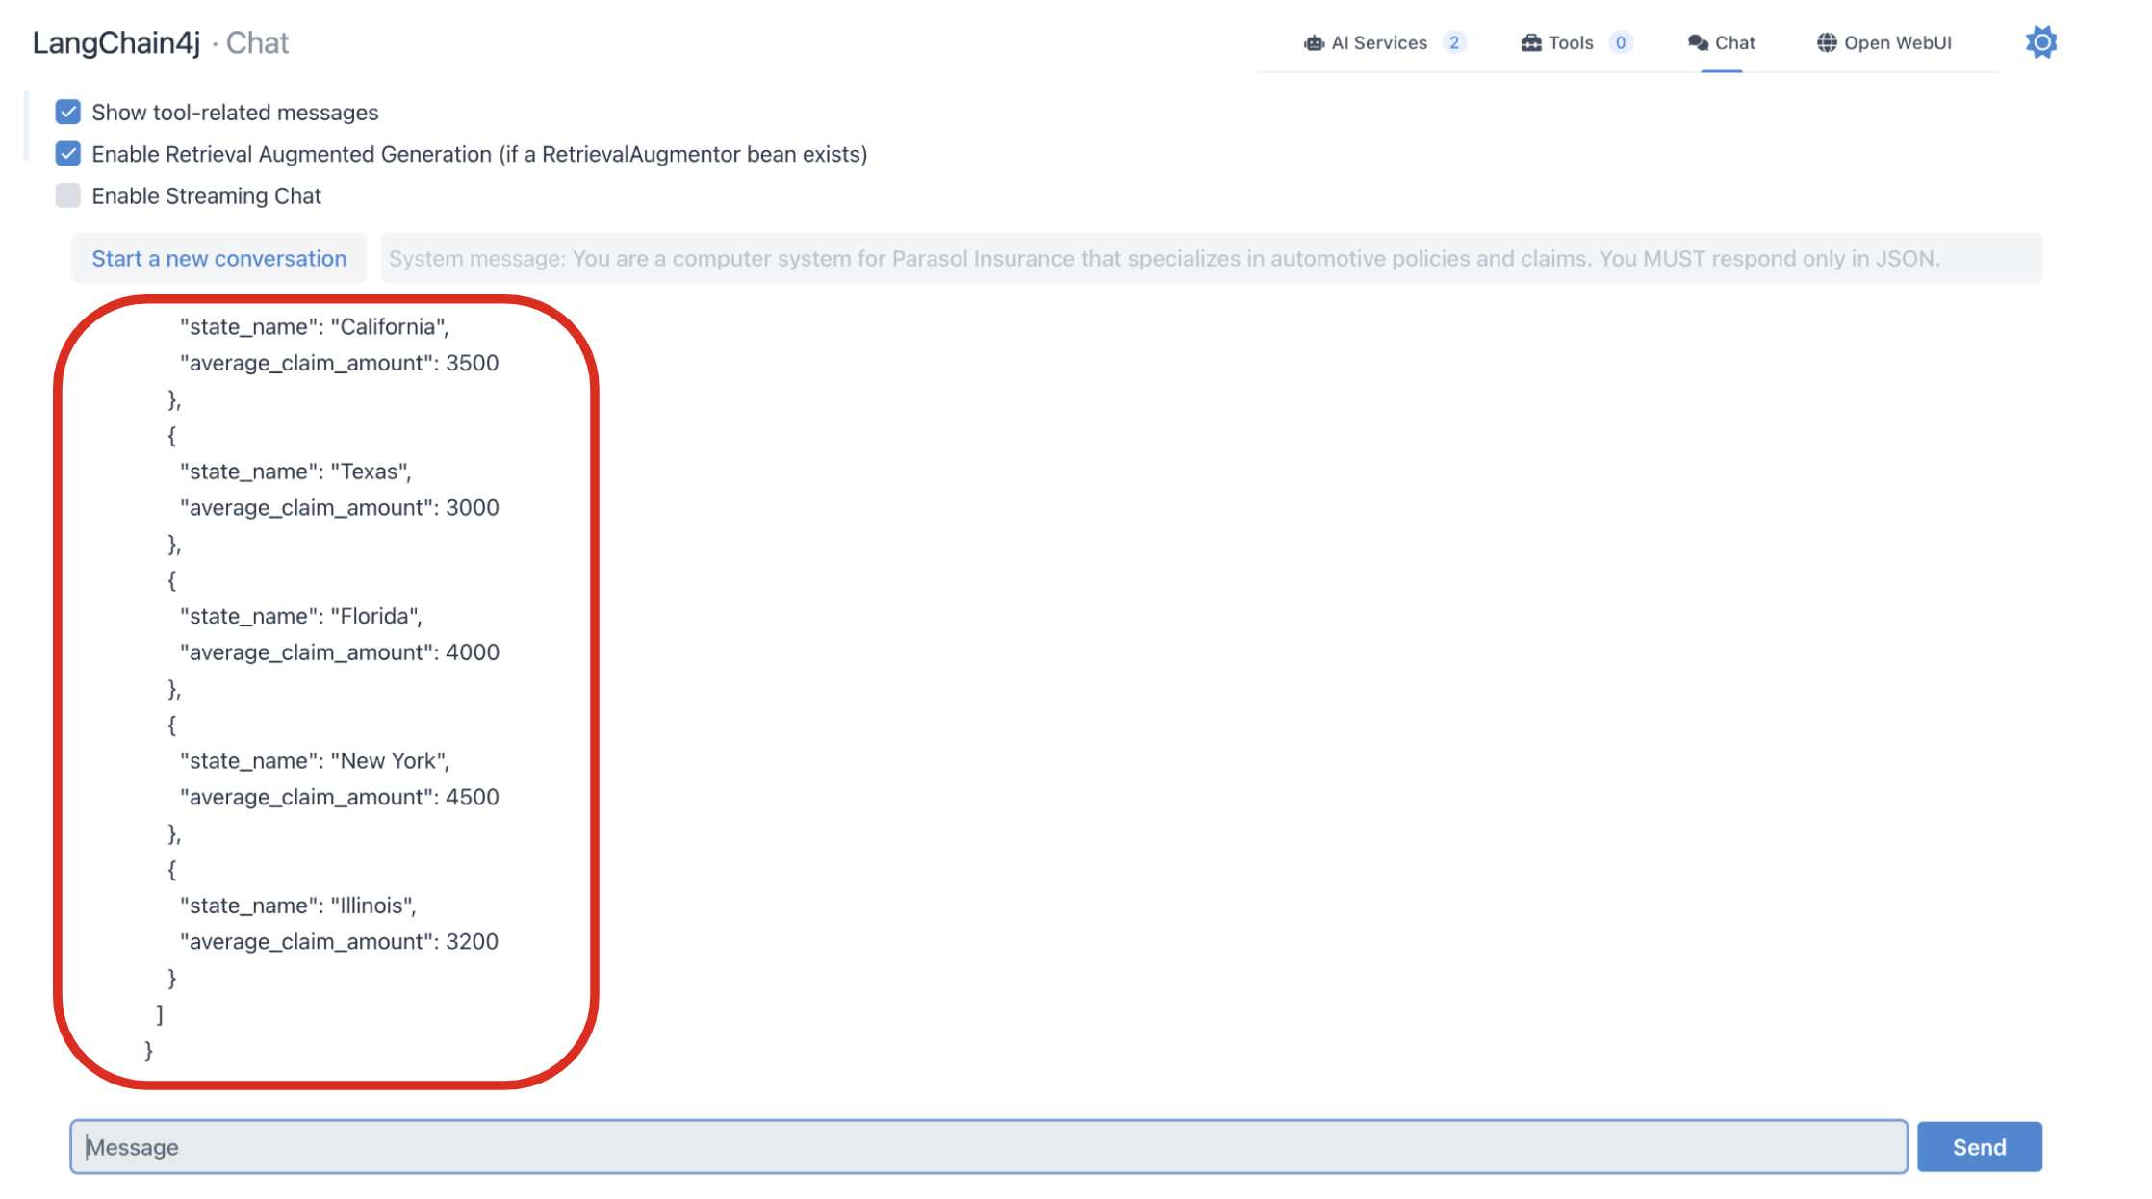Click average_claim_amount 4000 value
Screen dimensions: 2152x1199
(473, 652)
